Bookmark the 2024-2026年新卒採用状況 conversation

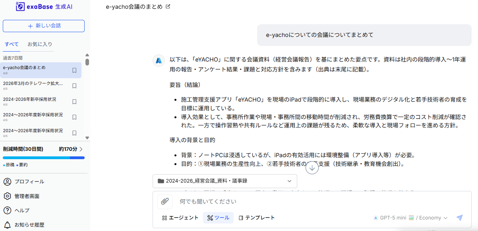[x=74, y=102]
